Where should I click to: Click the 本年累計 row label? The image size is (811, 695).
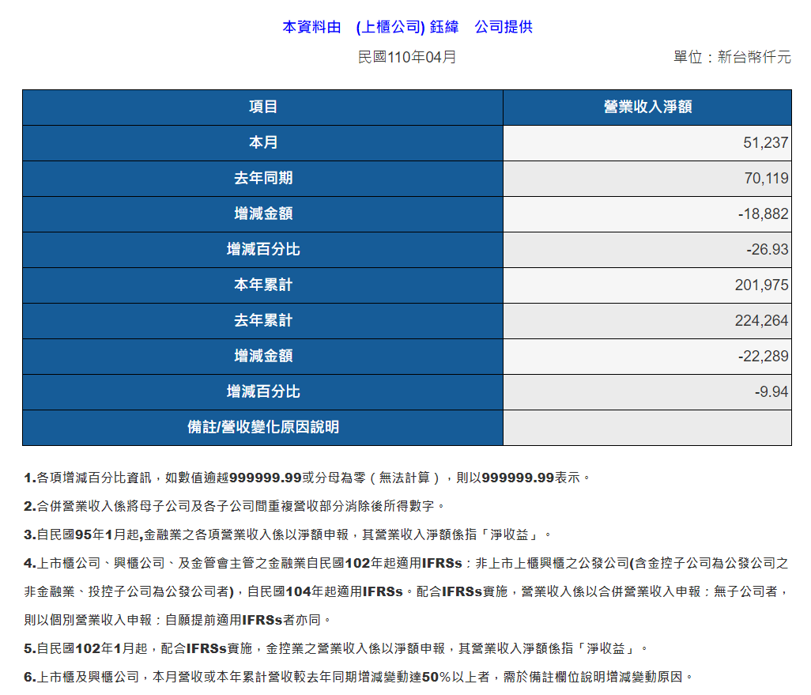(262, 285)
